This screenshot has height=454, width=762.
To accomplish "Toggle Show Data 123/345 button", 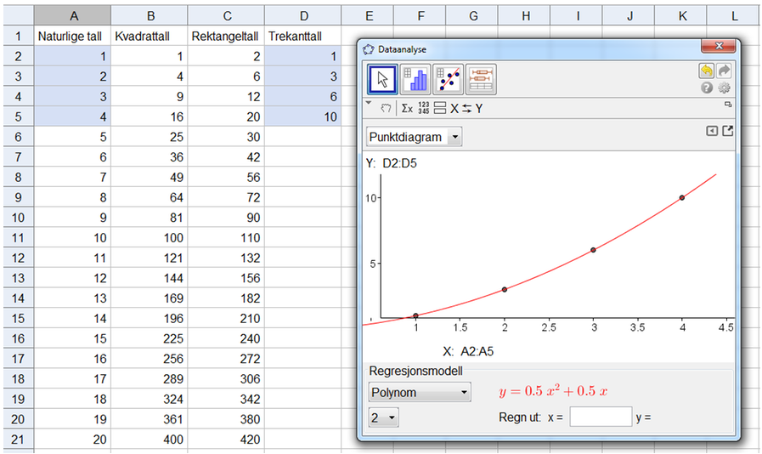I will tap(423, 108).
